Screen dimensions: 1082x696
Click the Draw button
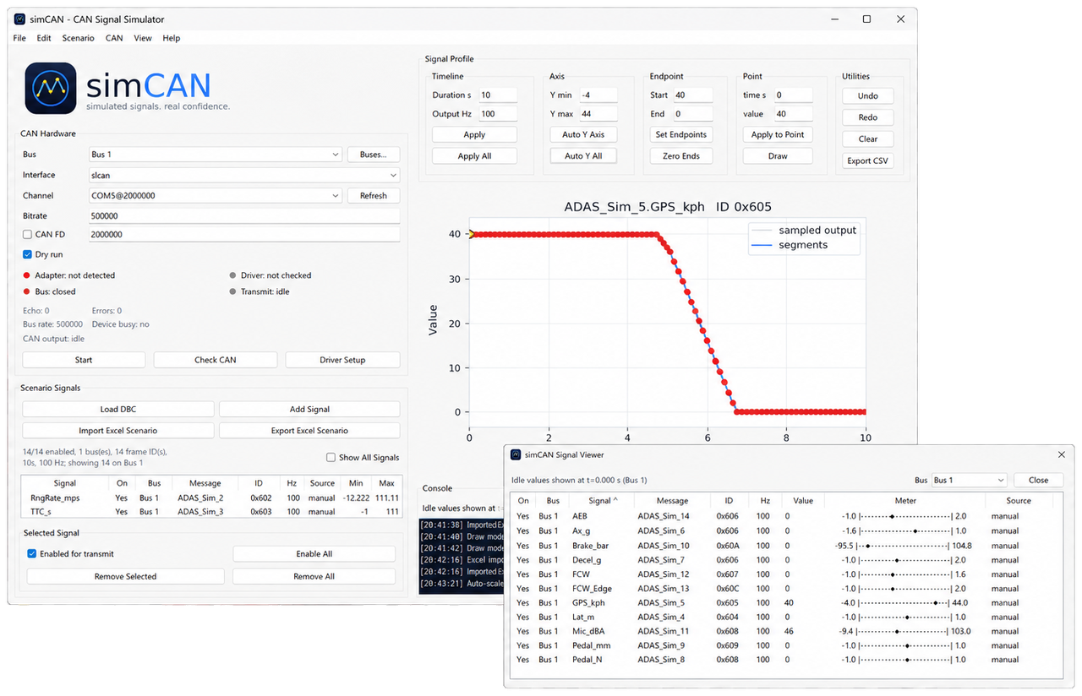[778, 156]
